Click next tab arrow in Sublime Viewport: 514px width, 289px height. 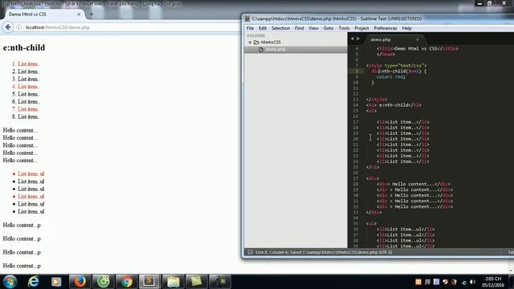click(x=358, y=39)
